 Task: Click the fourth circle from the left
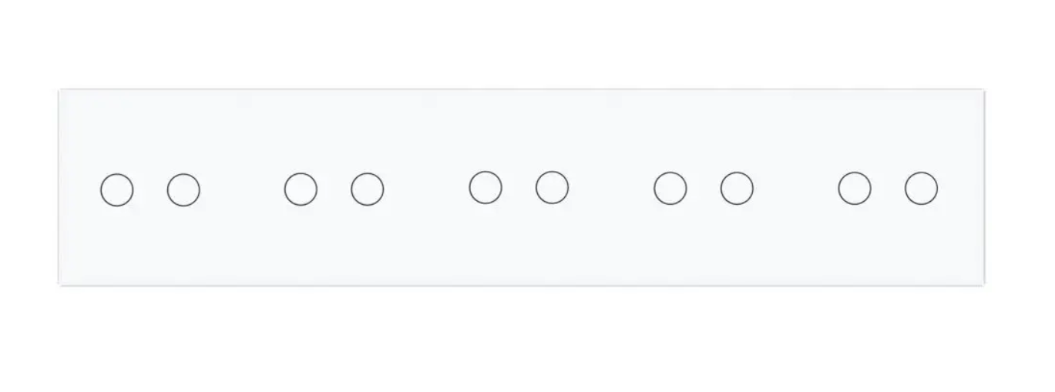click(367, 189)
